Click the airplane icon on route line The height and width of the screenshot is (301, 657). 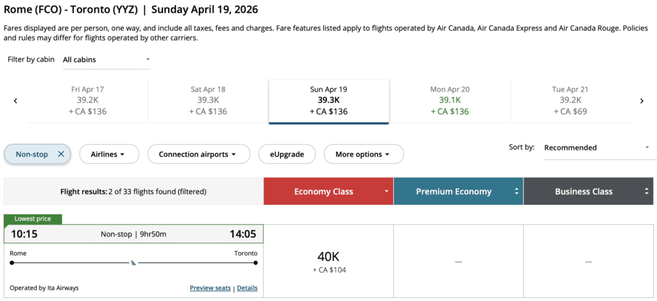pos(133,263)
